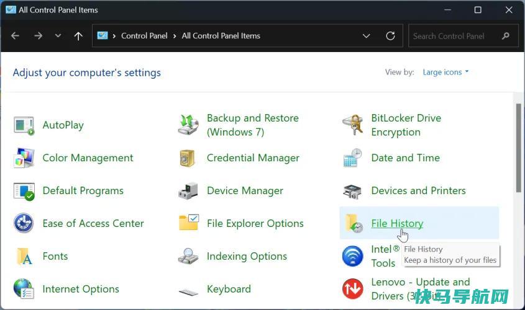The height and width of the screenshot is (310, 525).
Task: Open Backup and Restore (Windows 7) link
Action: 253,125
